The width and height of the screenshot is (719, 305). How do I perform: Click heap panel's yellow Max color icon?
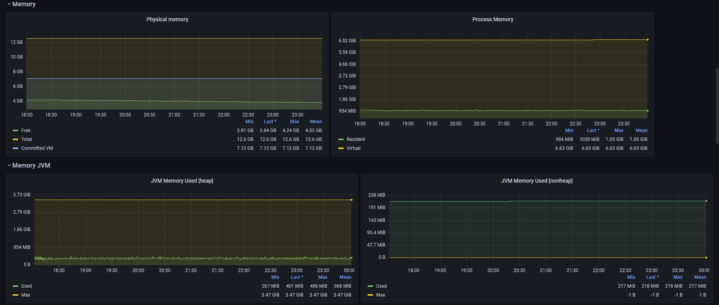click(15, 295)
